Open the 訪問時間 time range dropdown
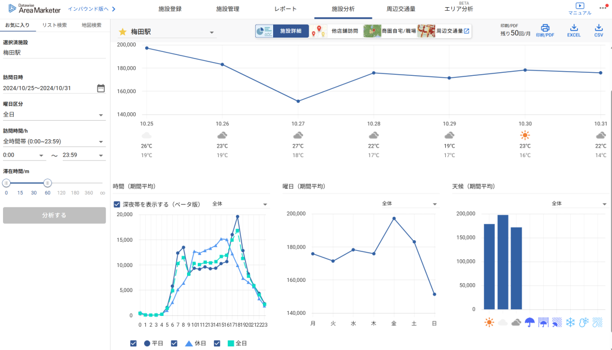 click(x=54, y=142)
